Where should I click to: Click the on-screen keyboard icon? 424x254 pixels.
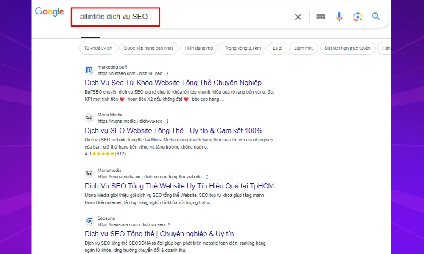321,17
